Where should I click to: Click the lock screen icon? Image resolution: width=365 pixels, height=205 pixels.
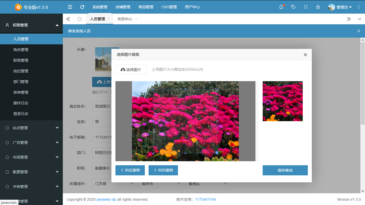pyautogui.click(x=318, y=7)
